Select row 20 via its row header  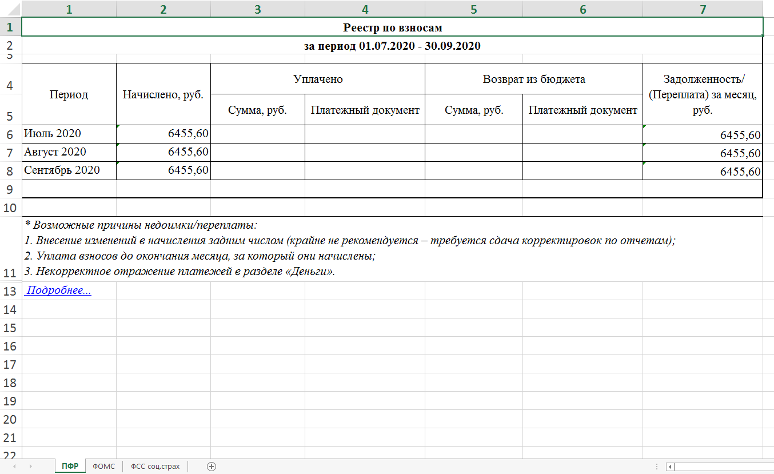pos(10,419)
